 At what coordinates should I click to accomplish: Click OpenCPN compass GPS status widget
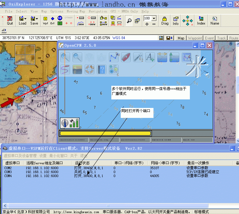tap(70, 123)
